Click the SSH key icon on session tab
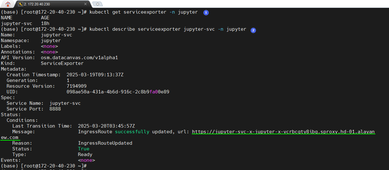389x170 pixels. click(x=20, y=4)
